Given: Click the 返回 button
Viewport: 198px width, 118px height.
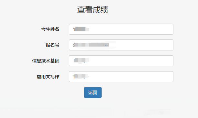Looking at the screenshot, I should (93, 92).
